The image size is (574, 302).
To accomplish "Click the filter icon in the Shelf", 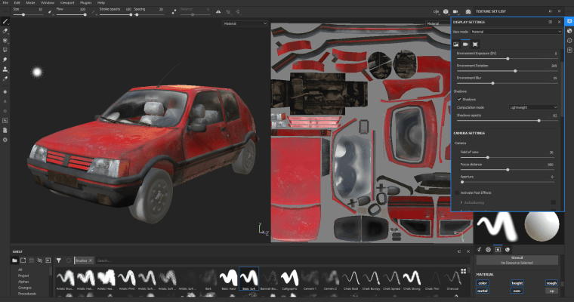I will [x=58, y=260].
